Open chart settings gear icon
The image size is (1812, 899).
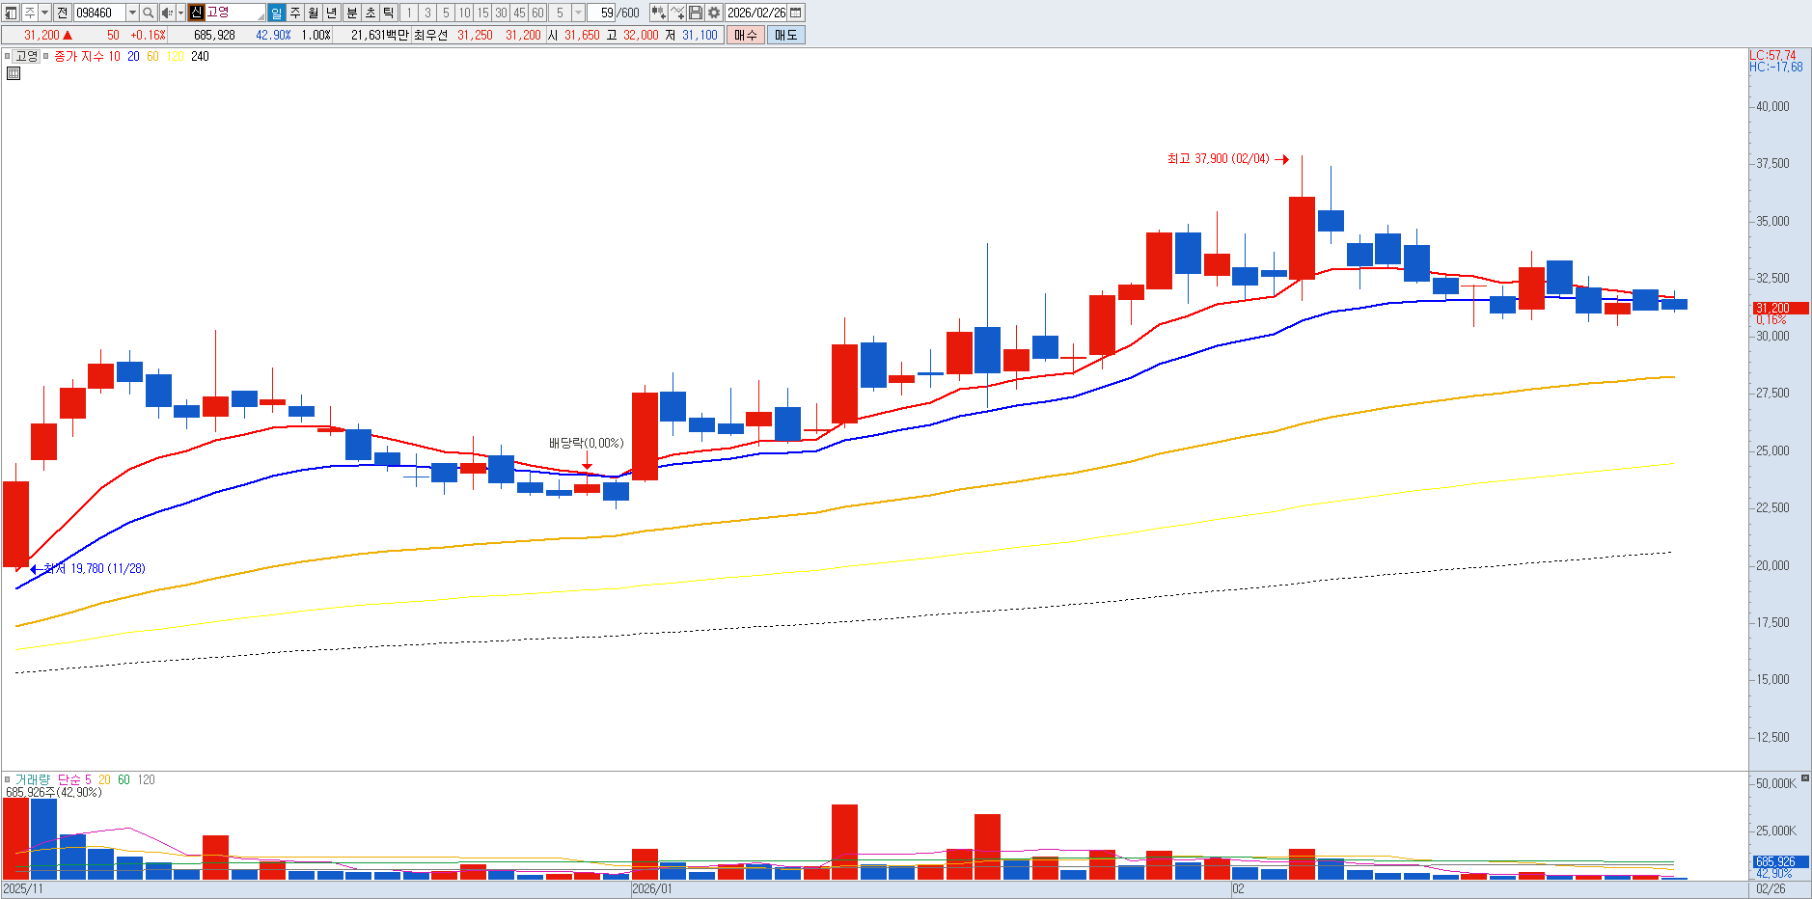pos(714,13)
